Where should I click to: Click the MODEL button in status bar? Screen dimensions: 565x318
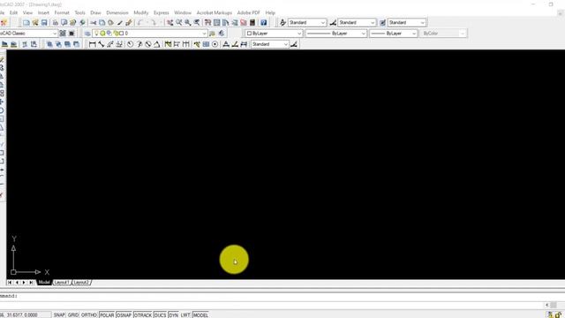pos(200,315)
